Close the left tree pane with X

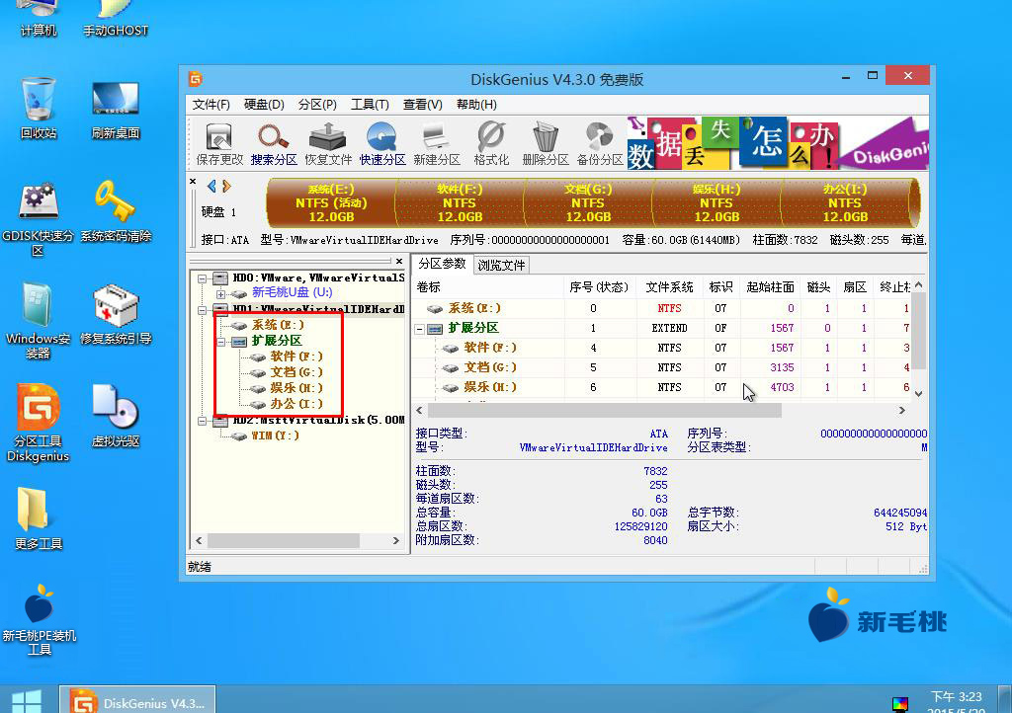pos(399,261)
